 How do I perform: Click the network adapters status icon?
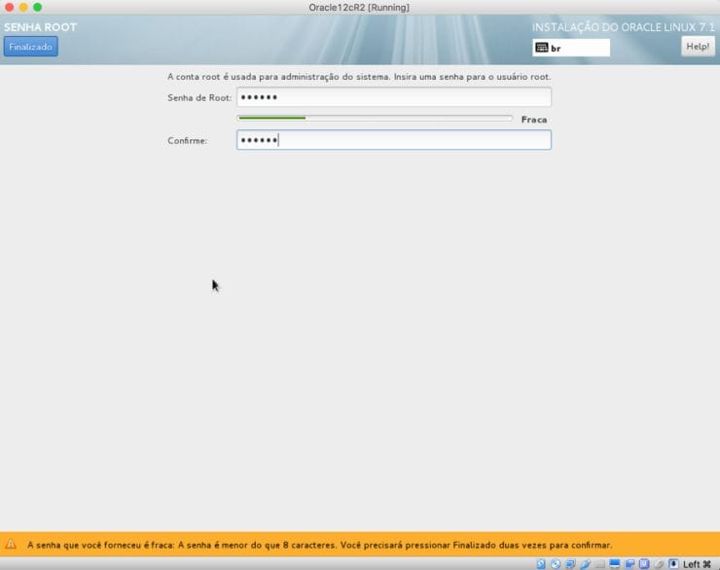coord(570,564)
